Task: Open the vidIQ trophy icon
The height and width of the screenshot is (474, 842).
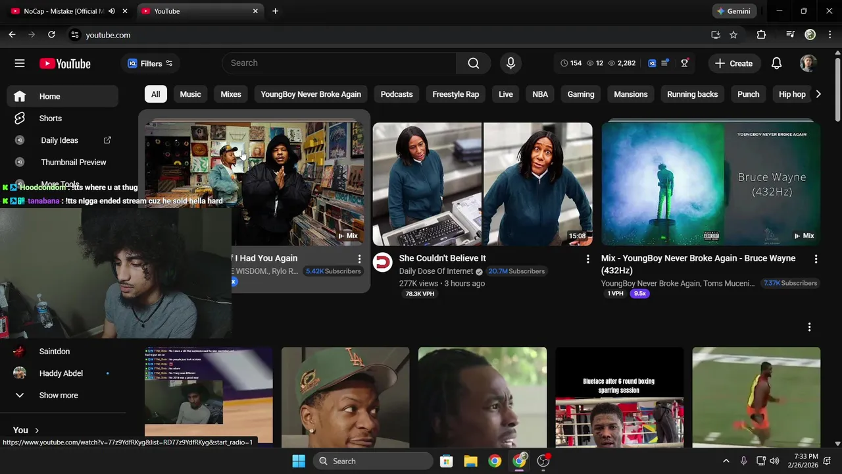Action: tap(685, 63)
